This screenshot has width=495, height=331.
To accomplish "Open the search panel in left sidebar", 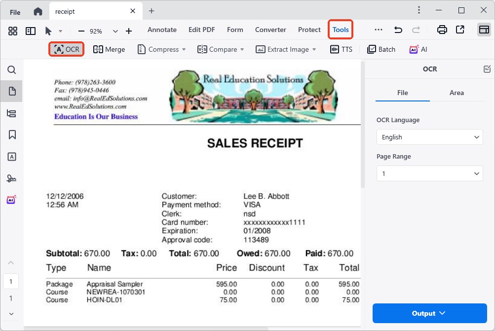I will click(x=12, y=70).
